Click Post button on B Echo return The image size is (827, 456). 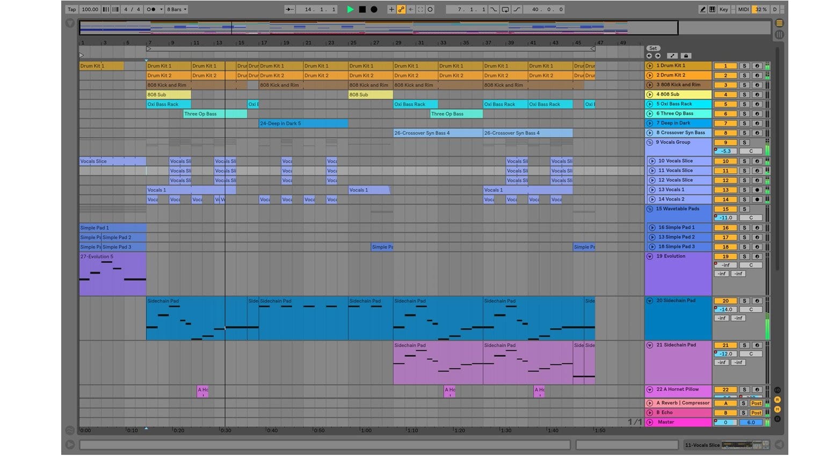tap(756, 413)
